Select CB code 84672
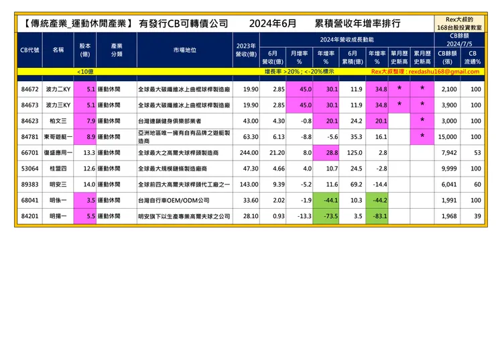Screen dimensions: 496x351 coord(29,89)
